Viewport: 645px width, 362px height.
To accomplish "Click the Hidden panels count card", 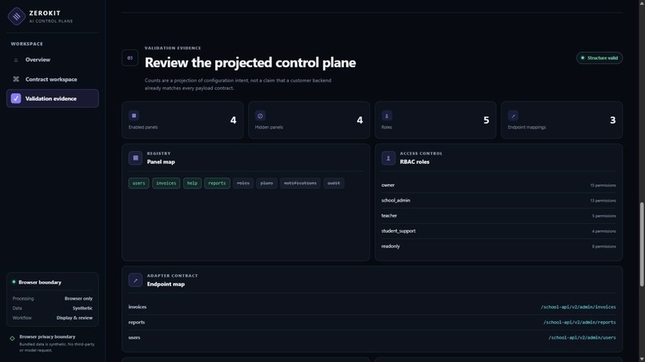I will [x=309, y=120].
